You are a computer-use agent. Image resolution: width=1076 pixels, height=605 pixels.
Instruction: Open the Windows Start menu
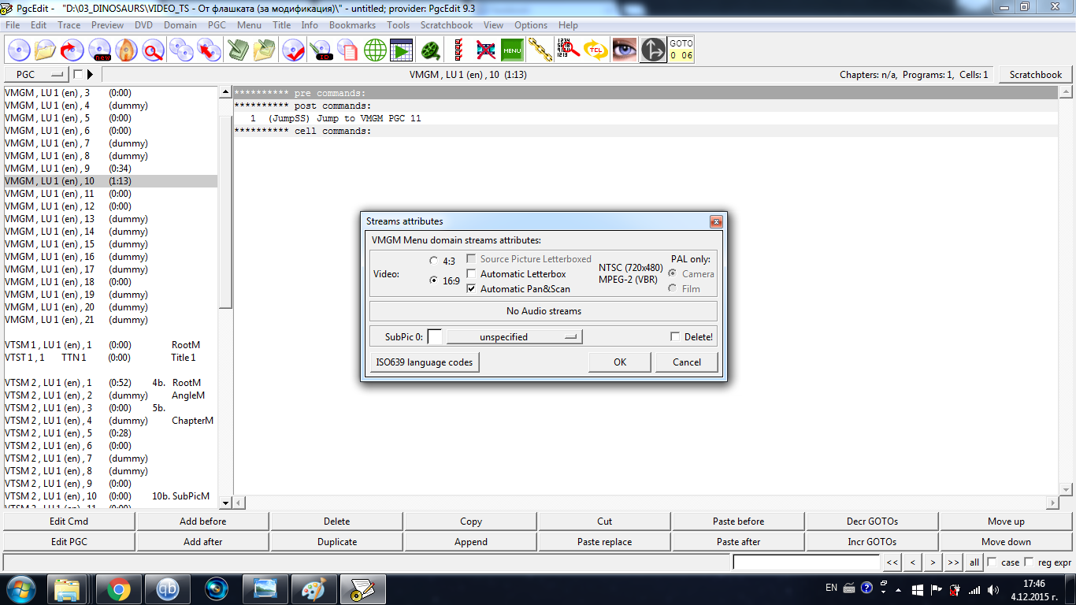tap(21, 589)
